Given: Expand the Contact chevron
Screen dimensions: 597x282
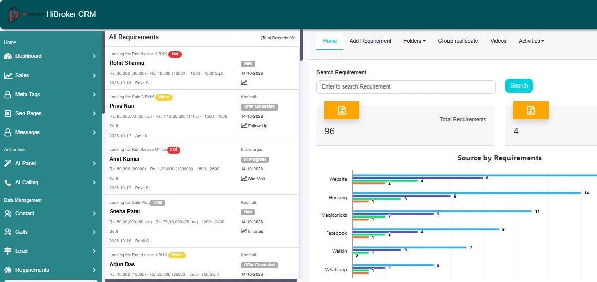Looking at the screenshot, I should [94, 214].
